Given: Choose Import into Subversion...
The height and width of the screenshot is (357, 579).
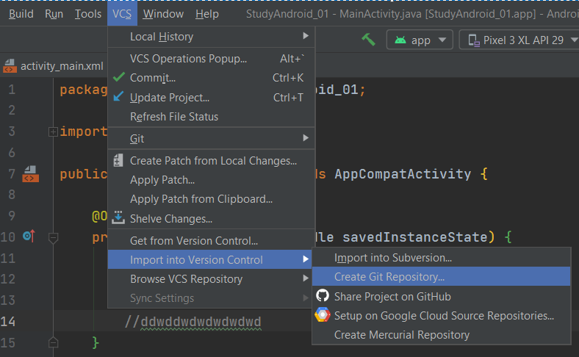Looking at the screenshot, I should (x=442, y=258).
